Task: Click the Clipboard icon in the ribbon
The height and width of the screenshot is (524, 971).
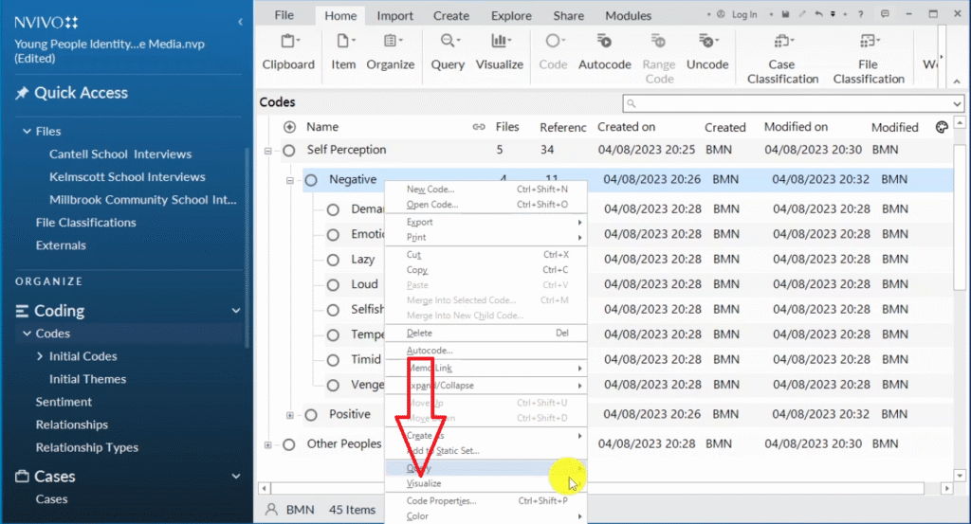Action: coord(287,43)
